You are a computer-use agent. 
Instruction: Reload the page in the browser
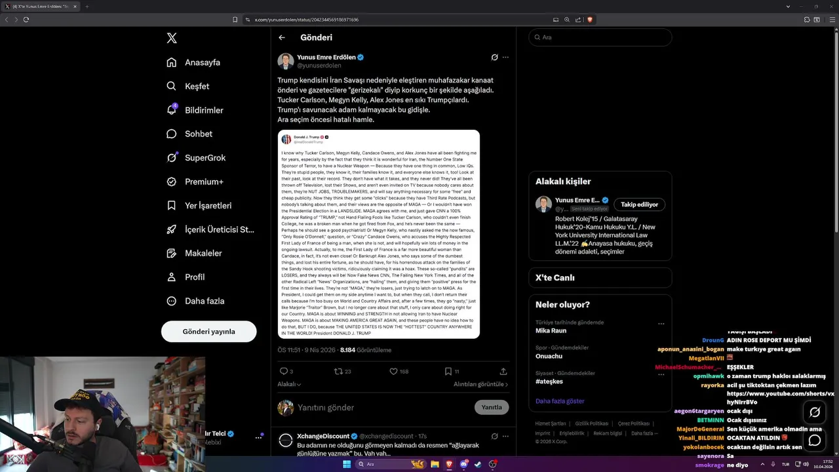click(26, 20)
